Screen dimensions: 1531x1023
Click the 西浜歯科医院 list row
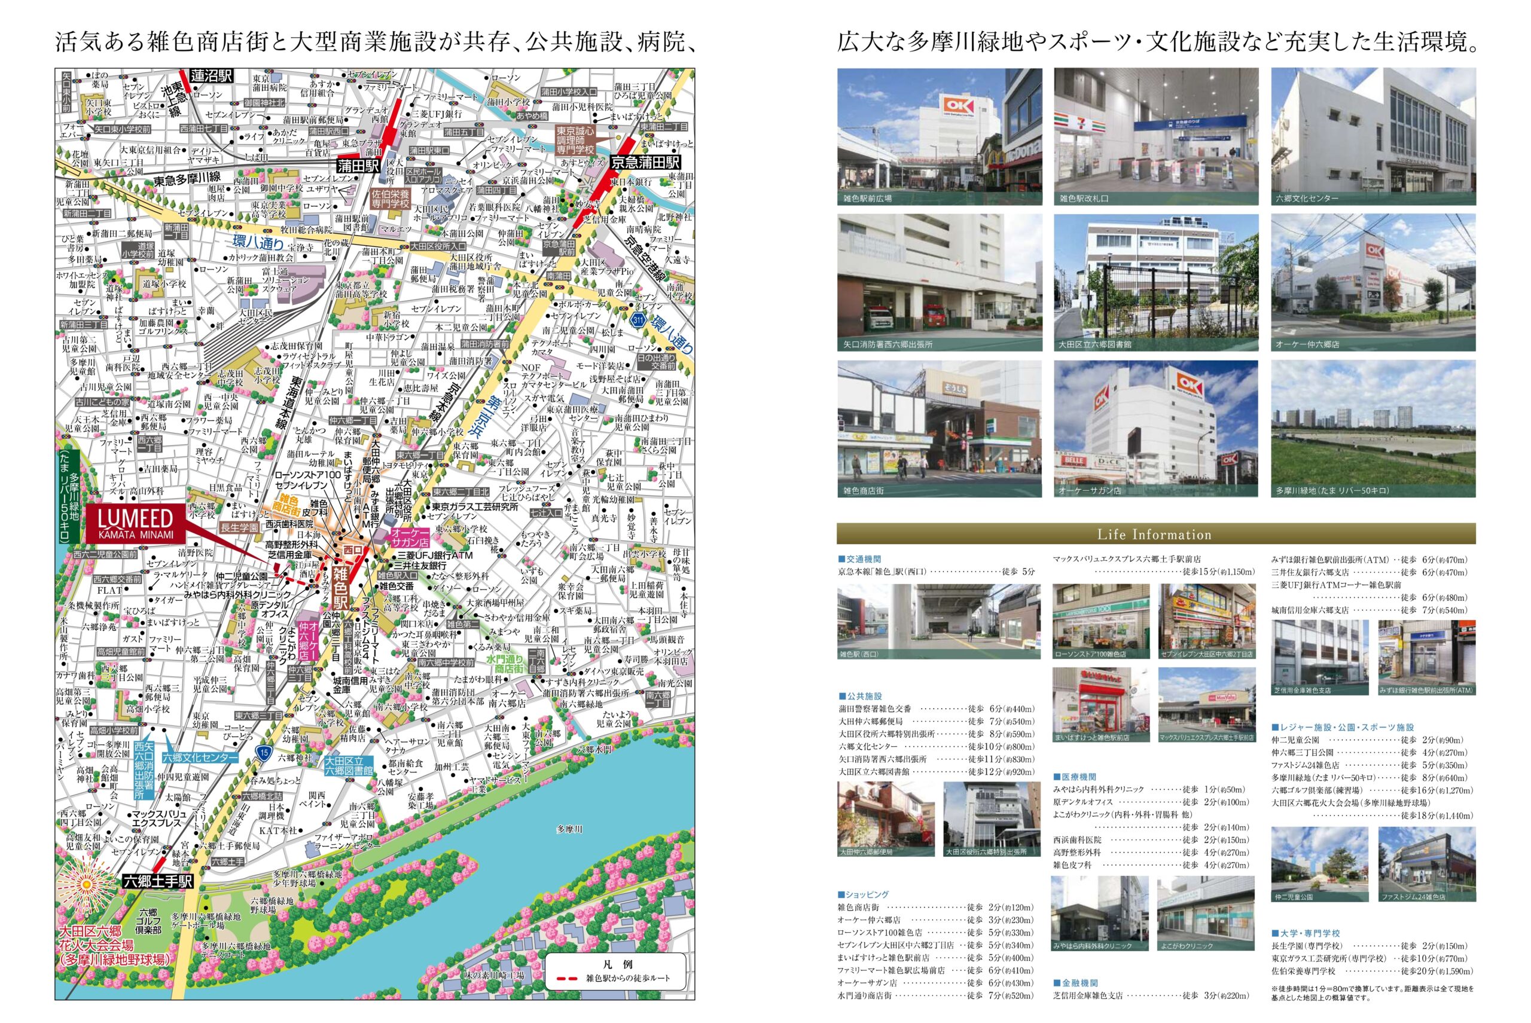pyautogui.click(x=1152, y=839)
